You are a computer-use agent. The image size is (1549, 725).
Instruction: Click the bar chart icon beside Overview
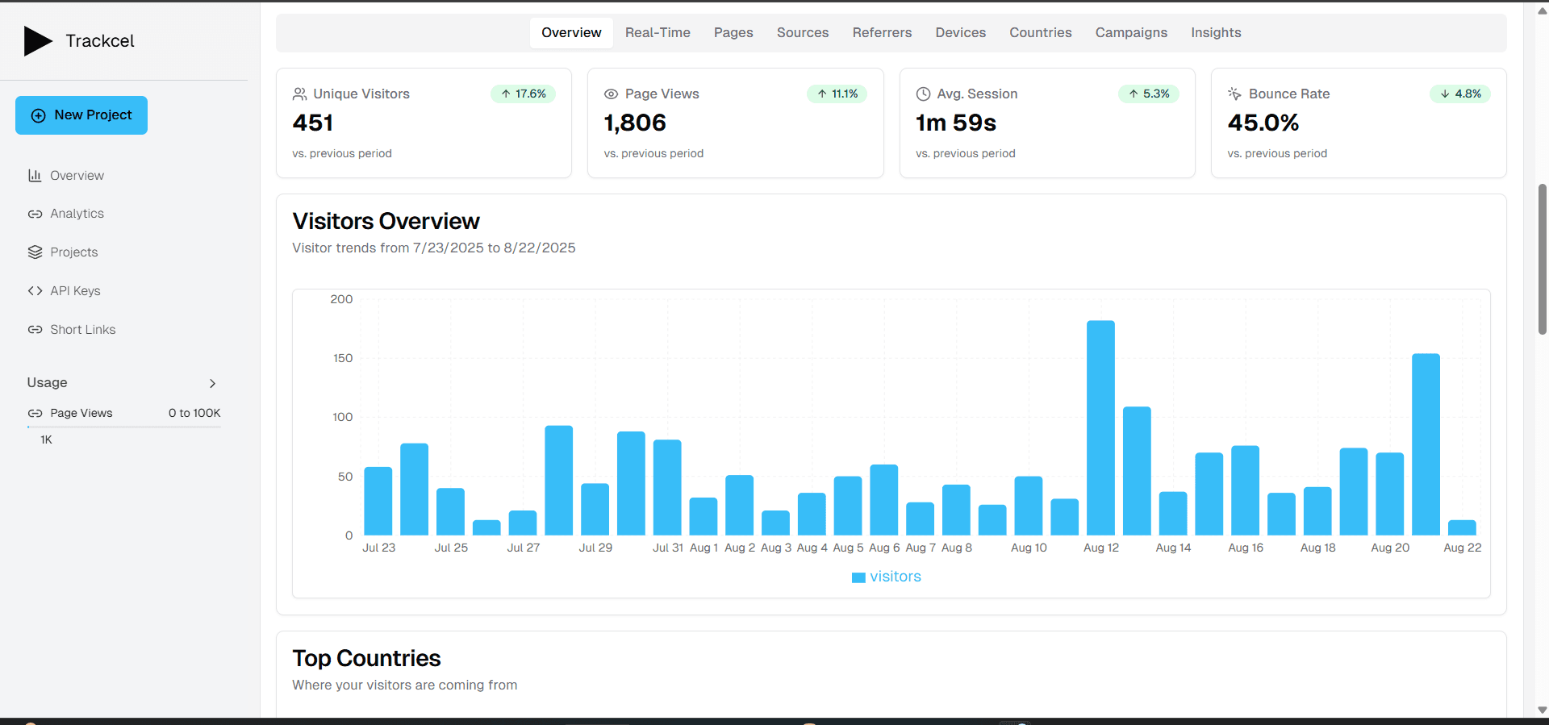[35, 176]
